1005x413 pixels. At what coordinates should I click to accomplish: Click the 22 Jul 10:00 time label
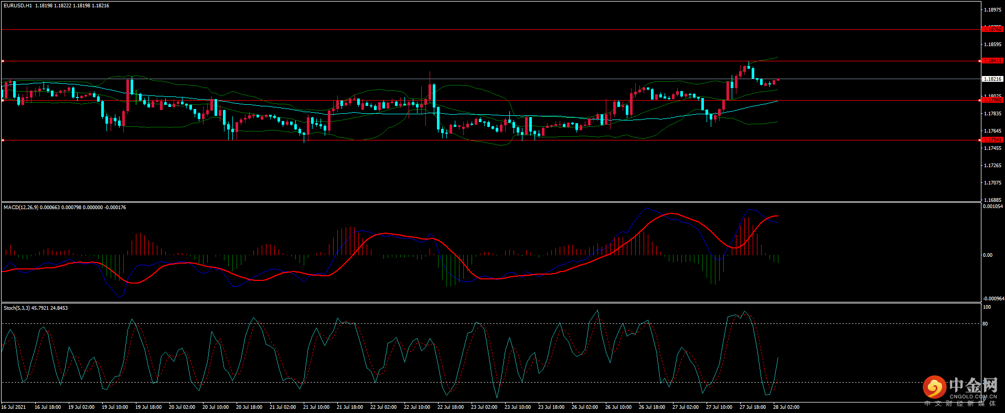(x=416, y=407)
